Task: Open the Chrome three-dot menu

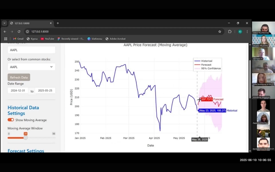Action: point(247,31)
